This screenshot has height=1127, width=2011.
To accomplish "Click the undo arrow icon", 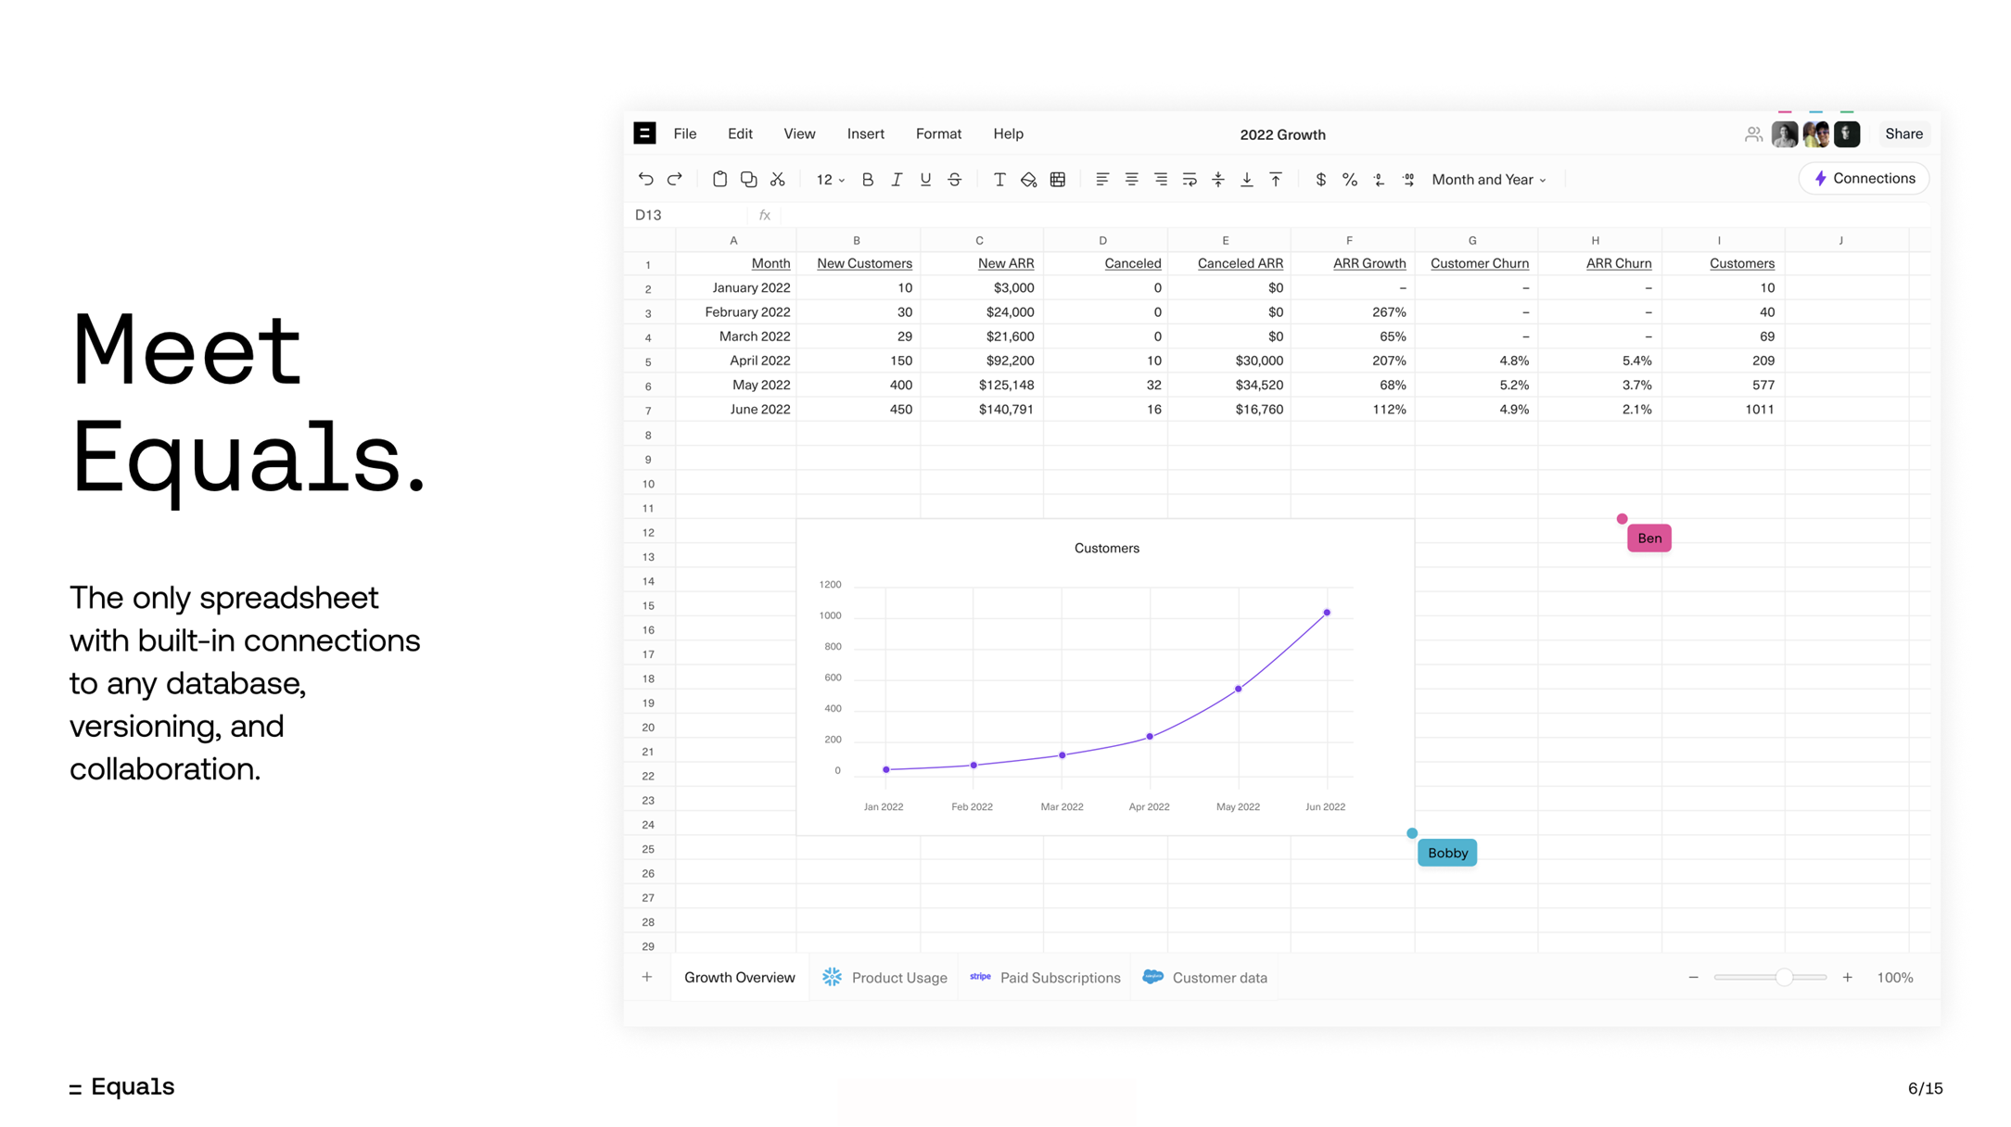I will [645, 179].
